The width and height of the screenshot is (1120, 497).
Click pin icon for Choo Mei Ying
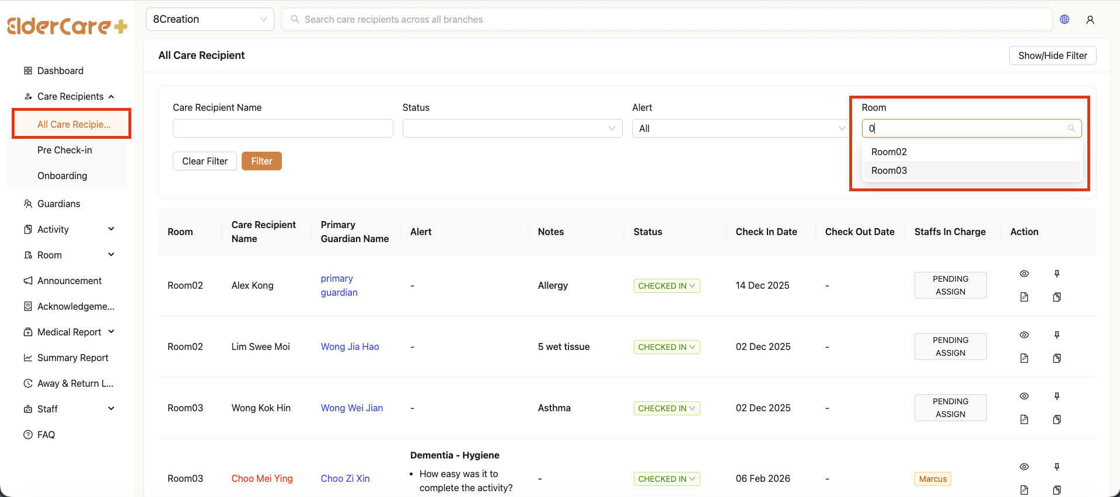pos(1056,467)
